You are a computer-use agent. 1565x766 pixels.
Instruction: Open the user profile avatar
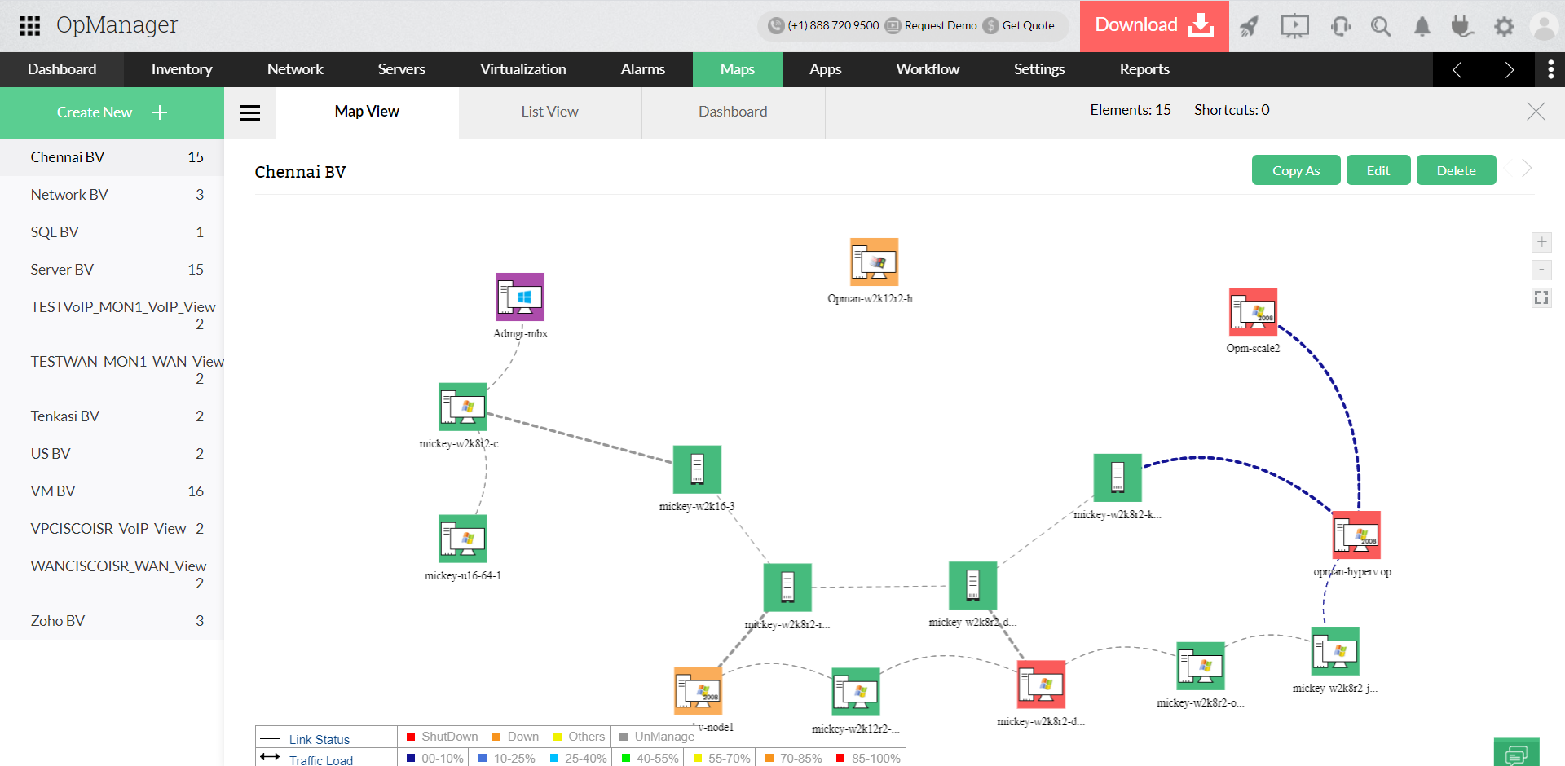point(1544,26)
